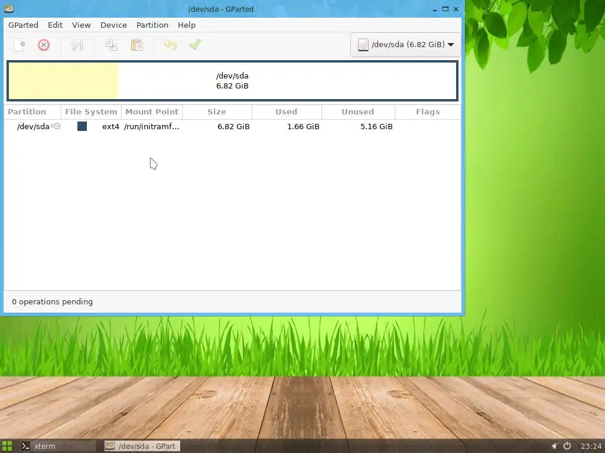
Task: Click the yellow used-space area of disk bar
Action: [63, 80]
